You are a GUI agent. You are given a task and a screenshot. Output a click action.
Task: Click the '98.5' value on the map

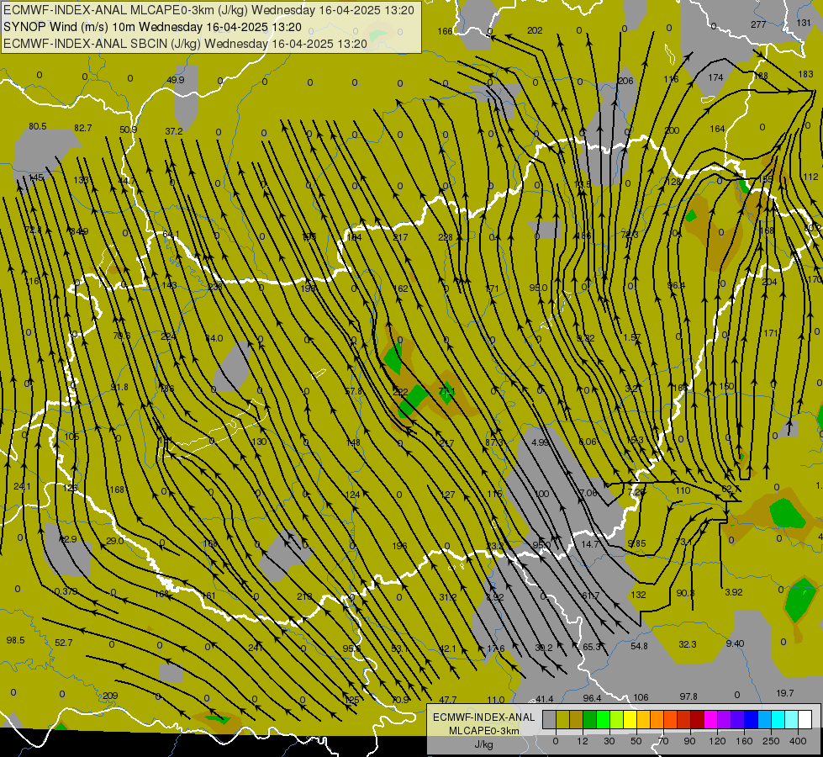point(15,640)
